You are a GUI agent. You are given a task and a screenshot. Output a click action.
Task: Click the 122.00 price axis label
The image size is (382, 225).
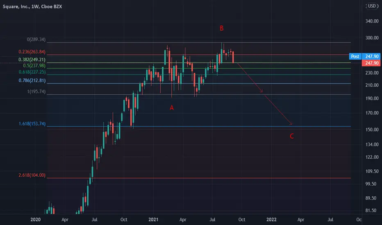[372, 157]
